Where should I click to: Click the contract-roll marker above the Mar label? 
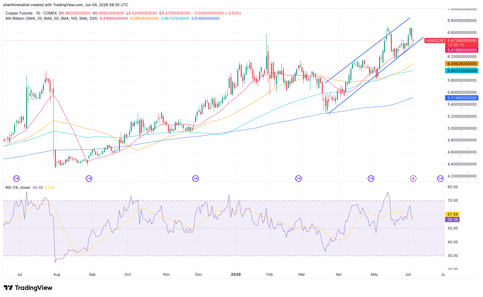tap(298, 178)
